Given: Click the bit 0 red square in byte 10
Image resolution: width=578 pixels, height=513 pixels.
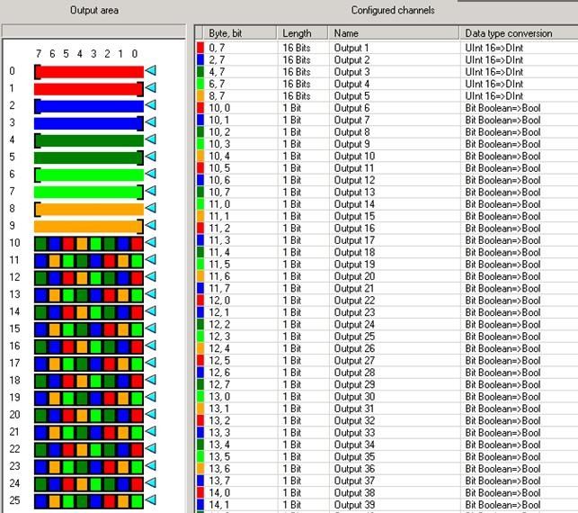Looking at the screenshot, I should tap(137, 244).
